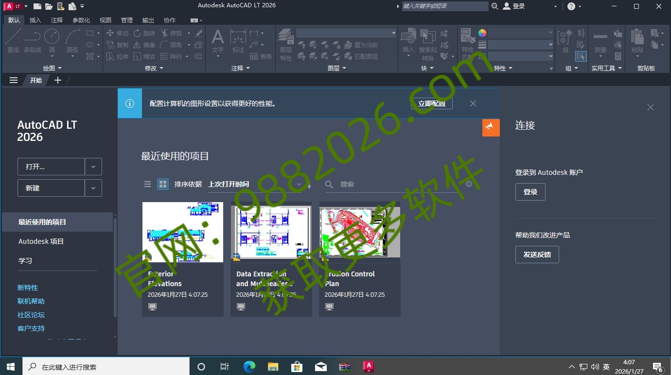Click the Open folder icon in quick access toolbar
671x375 pixels.
tap(49, 6)
